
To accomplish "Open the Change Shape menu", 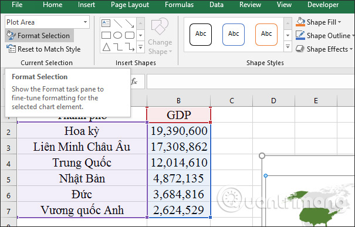I will [x=160, y=37].
